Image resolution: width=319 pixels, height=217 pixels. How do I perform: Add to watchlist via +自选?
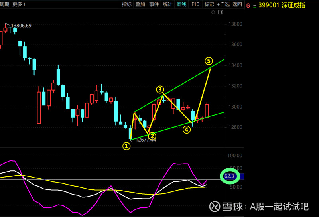(223, 4)
